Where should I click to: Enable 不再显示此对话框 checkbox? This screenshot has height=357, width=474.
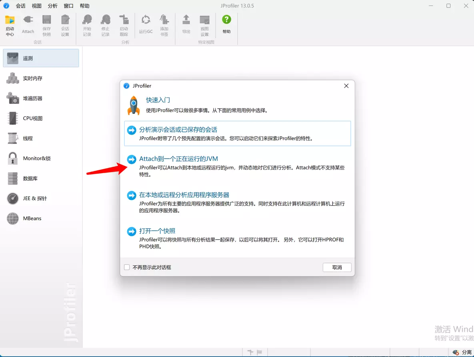click(127, 267)
